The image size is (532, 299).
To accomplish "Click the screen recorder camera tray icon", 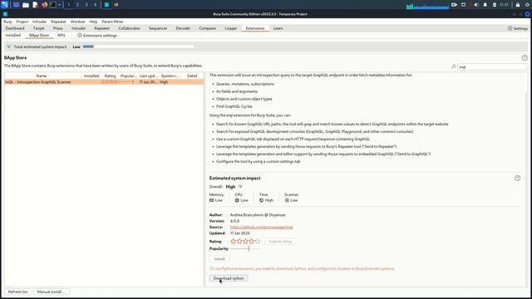I will 455,5.
